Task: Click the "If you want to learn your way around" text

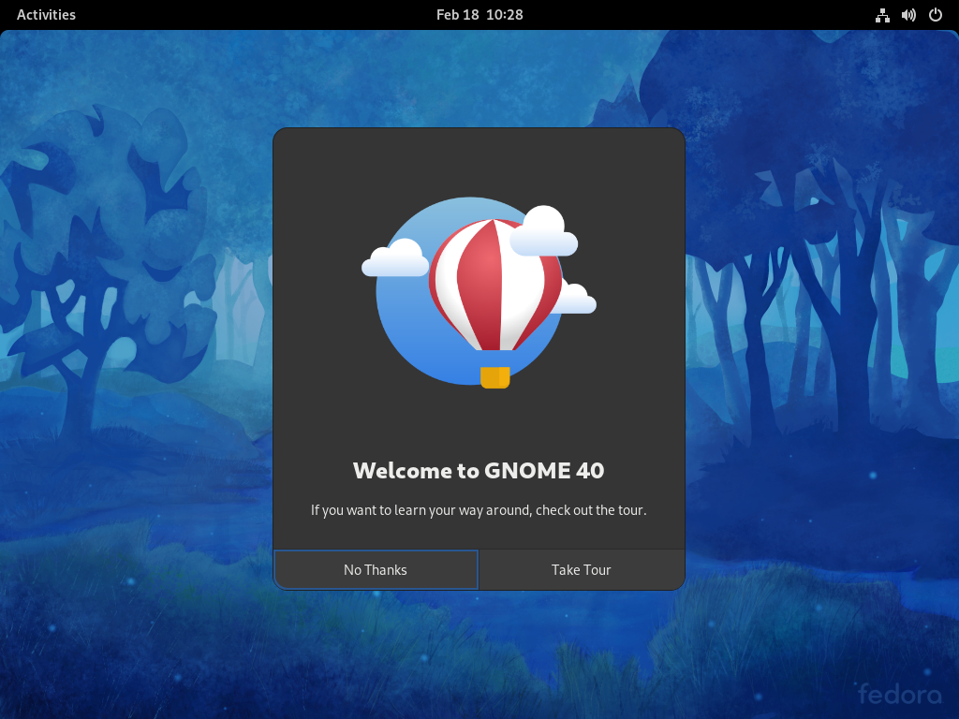Action: click(420, 510)
